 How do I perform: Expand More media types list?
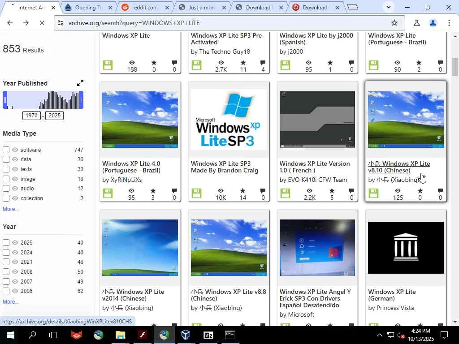coord(11,209)
